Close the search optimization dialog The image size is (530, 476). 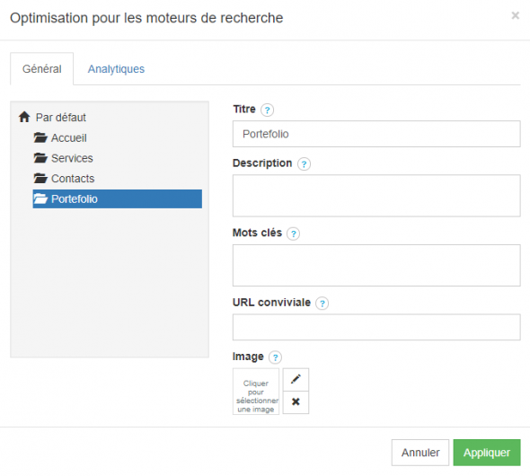click(515, 15)
